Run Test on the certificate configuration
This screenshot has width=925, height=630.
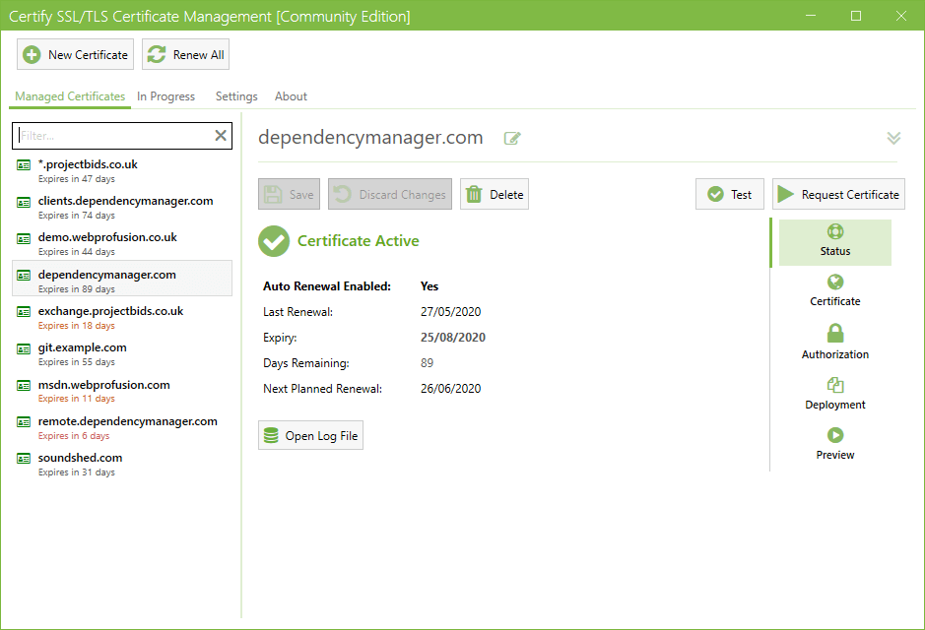[x=730, y=194]
